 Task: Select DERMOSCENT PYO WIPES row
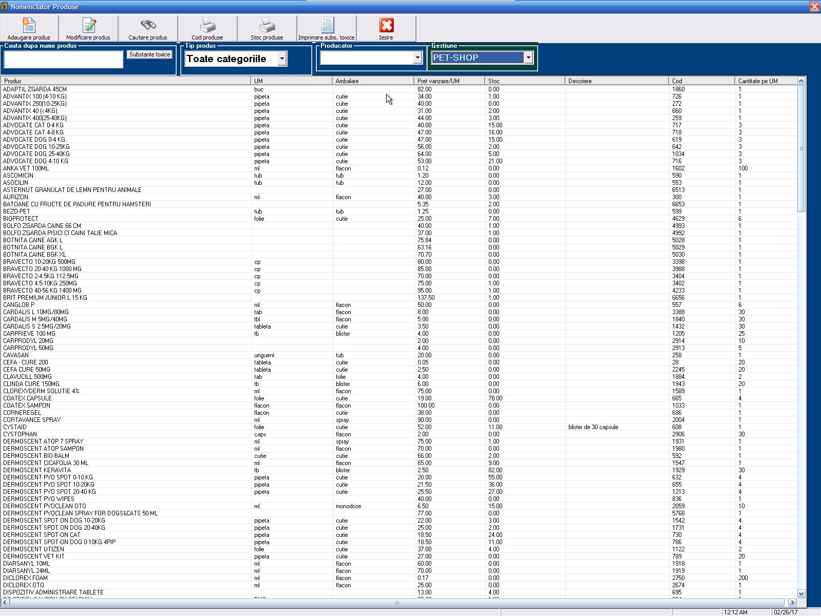[398, 499]
